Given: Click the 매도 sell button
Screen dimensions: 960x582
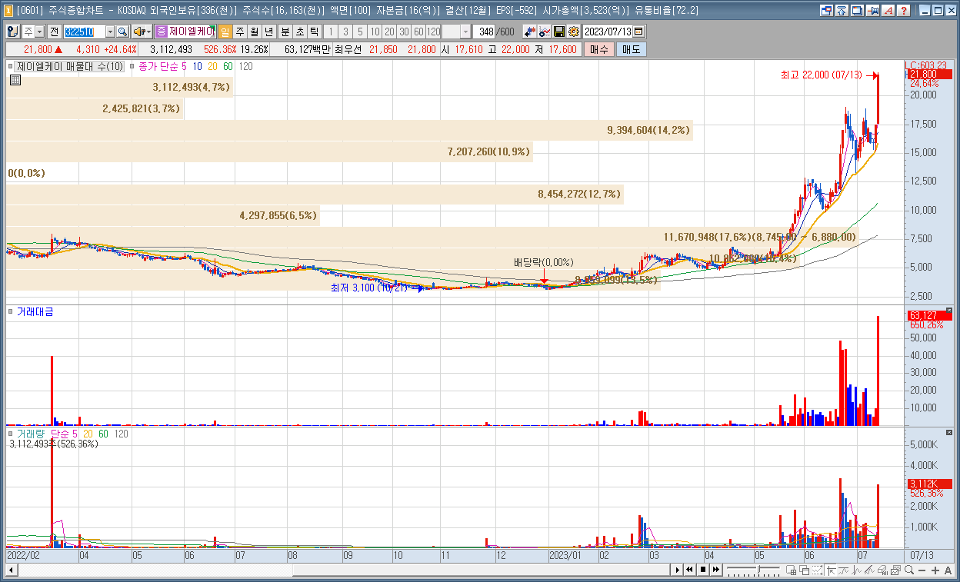Looking at the screenshot, I should [x=631, y=49].
